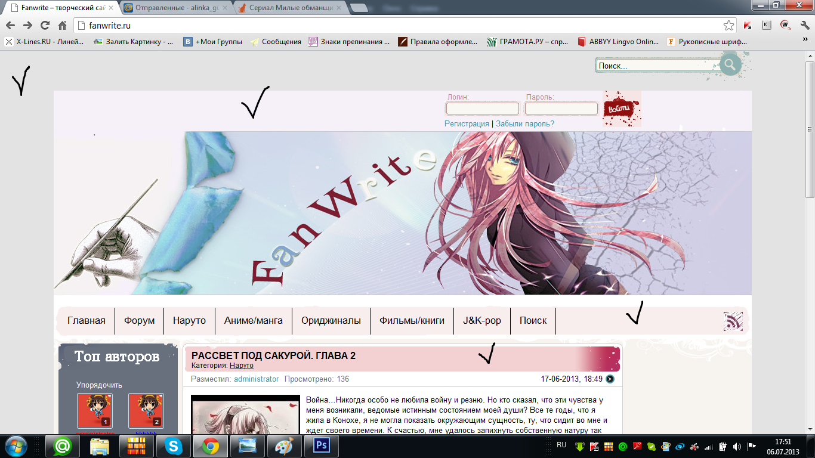Click the red W extension icon
Viewport: 815px width, 458px height.
pyautogui.click(x=785, y=25)
